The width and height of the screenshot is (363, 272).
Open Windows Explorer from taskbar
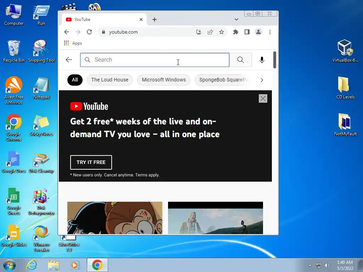[54, 265]
